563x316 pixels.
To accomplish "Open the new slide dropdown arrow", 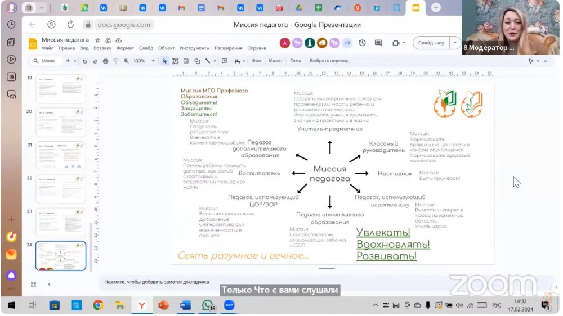I will (75, 61).
